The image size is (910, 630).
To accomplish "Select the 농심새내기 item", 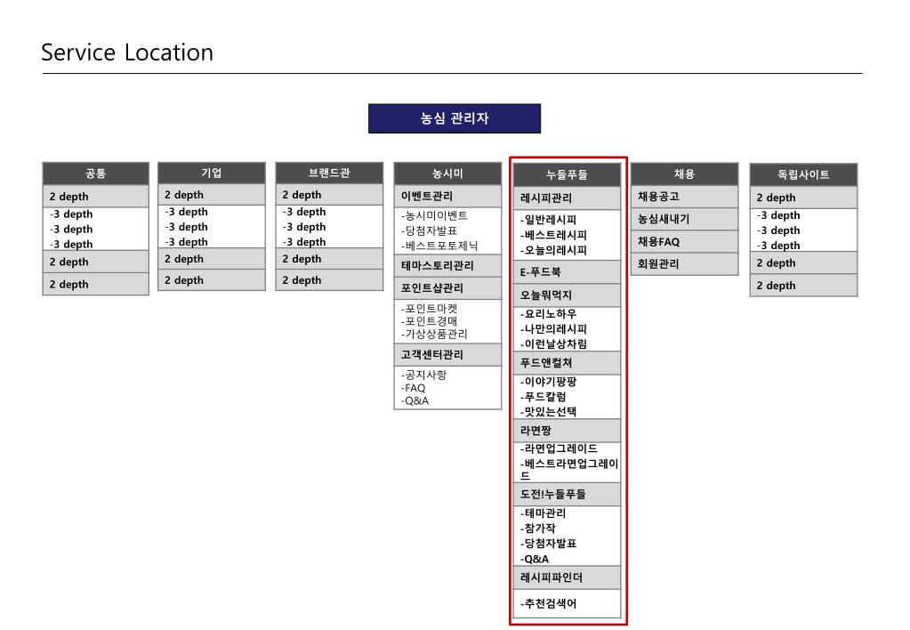I will pyautogui.click(x=684, y=220).
